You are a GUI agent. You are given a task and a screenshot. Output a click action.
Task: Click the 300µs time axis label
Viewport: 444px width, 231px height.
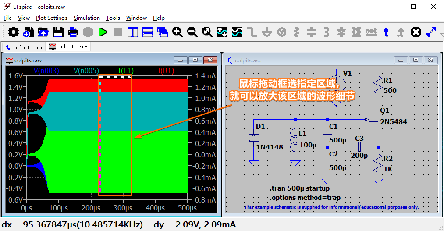click(x=123, y=208)
